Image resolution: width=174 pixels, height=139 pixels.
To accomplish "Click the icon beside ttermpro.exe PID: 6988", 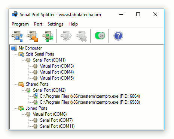I will pos(35,102).
